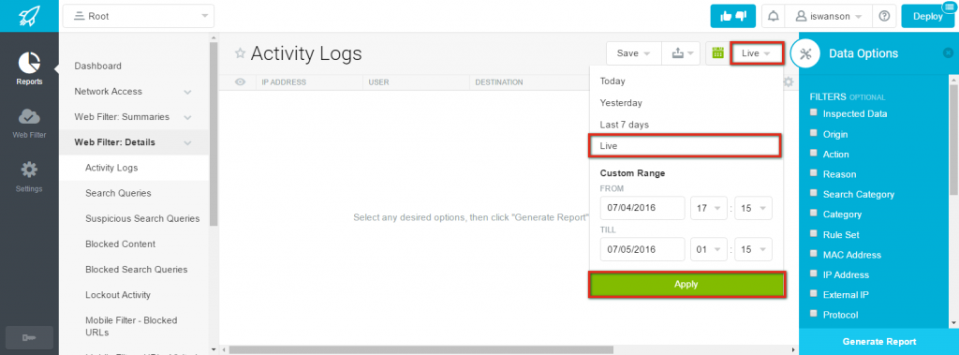Click the thumbs up/down feedback button

732,17
